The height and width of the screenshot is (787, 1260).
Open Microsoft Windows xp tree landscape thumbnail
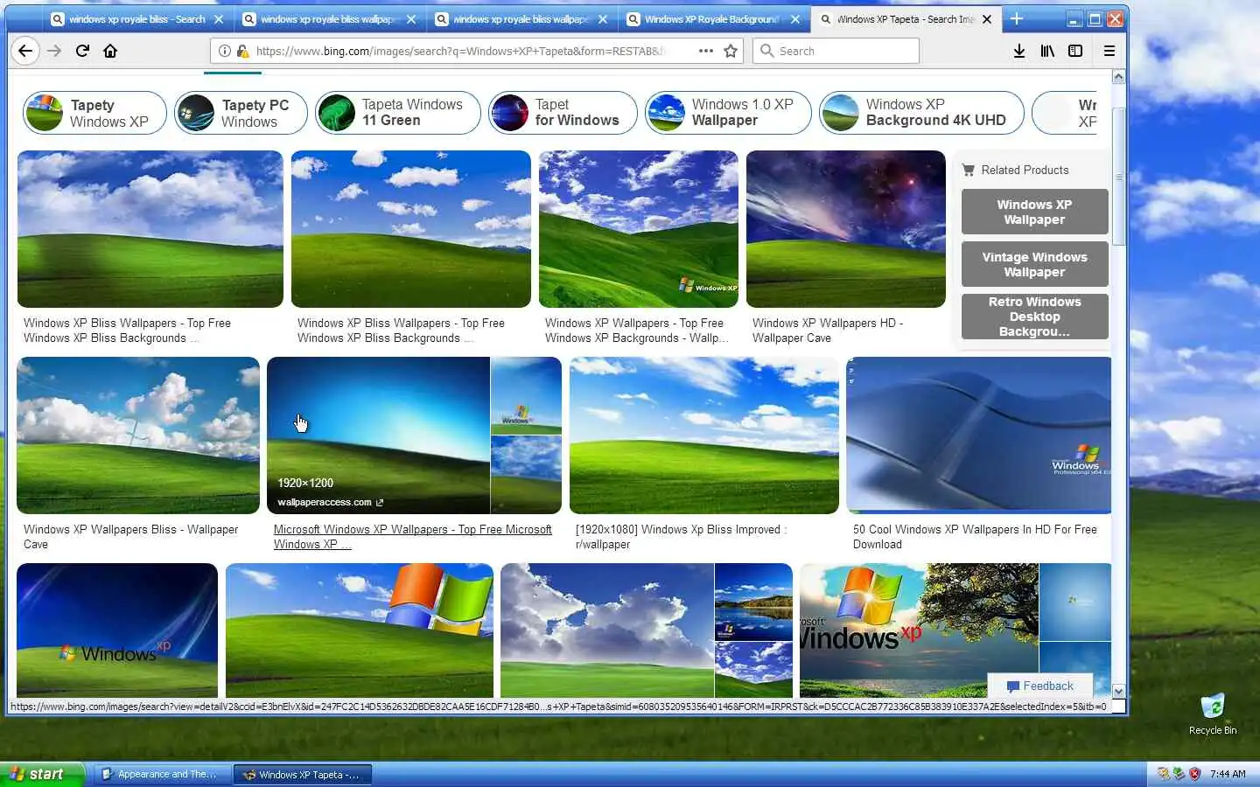[x=919, y=630]
